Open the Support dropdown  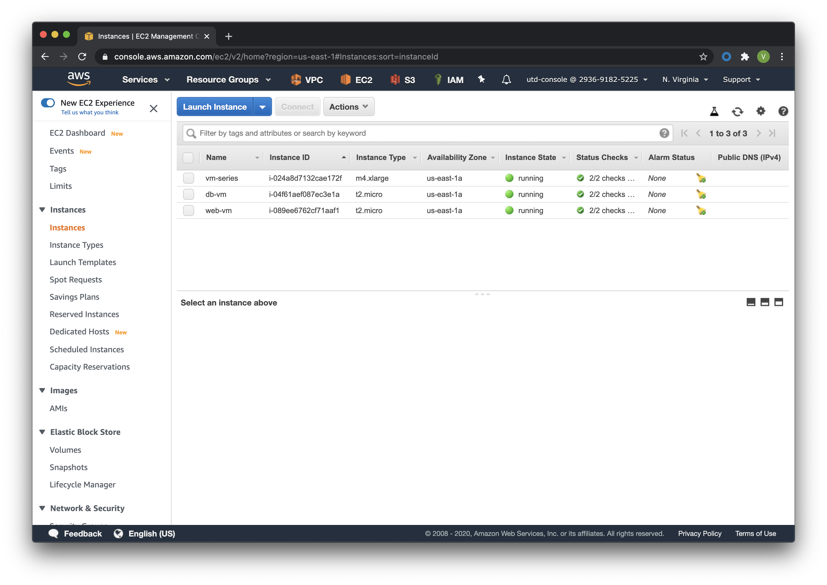(x=741, y=80)
